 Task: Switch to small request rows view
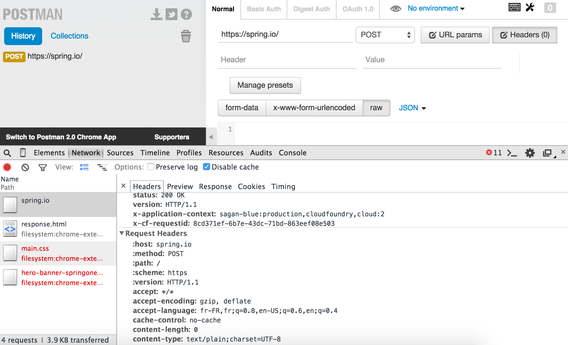click(102, 167)
